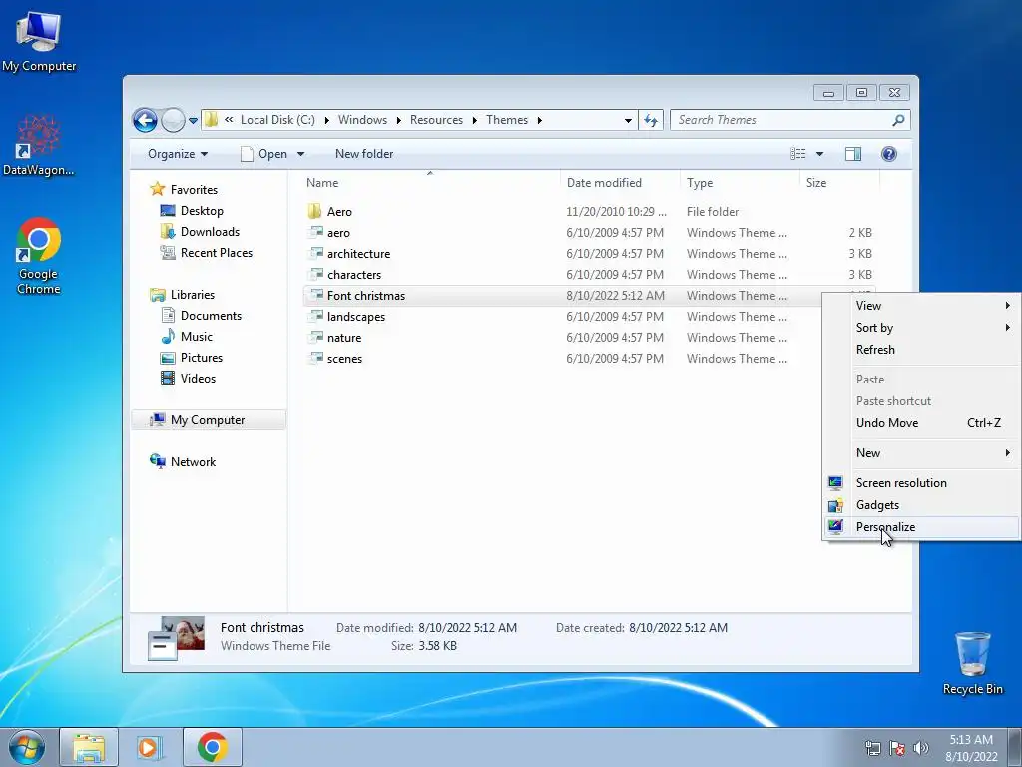Open Explorer Help question mark
Image resolution: width=1022 pixels, height=767 pixels.
[889, 154]
